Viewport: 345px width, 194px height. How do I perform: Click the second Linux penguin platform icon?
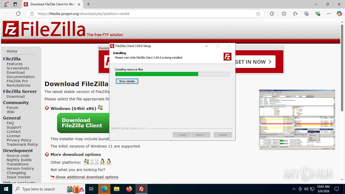[x=109, y=162]
